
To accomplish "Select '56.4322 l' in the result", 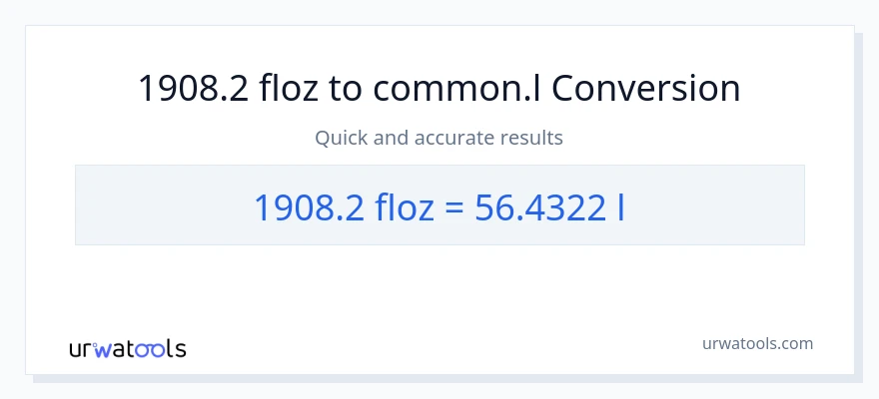I will [551, 206].
